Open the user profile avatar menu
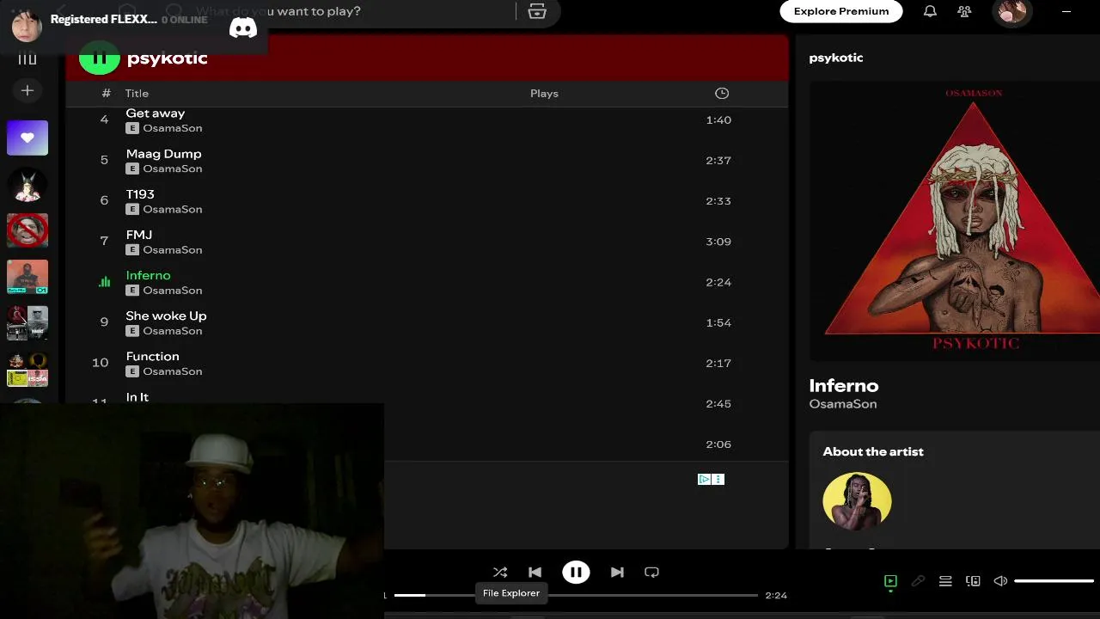 tap(1012, 11)
